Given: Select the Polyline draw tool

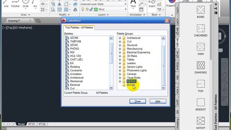Looking at the screenshot, I should tap(15, 4).
